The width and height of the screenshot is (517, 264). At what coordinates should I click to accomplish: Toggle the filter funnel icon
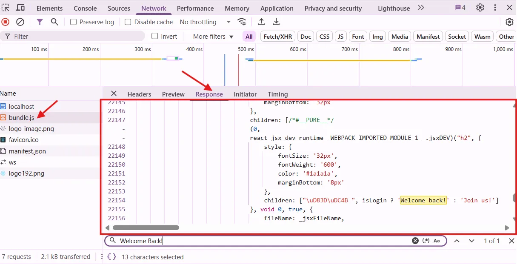tap(40, 22)
